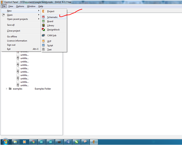Open Microsoft Word from taskbar
The image size is (182, 145).
point(68,142)
